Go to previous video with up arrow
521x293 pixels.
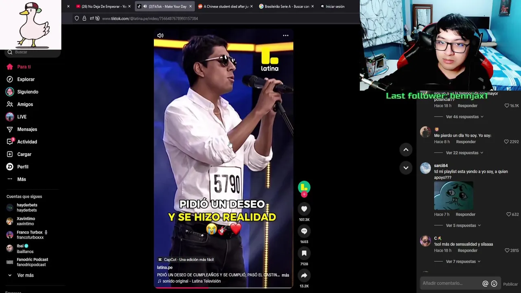point(406,150)
